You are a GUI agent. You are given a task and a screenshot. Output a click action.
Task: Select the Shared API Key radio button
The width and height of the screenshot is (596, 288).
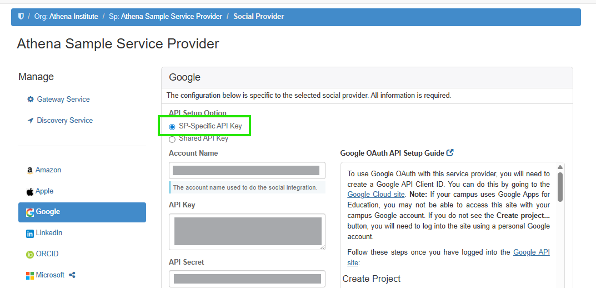coord(172,140)
